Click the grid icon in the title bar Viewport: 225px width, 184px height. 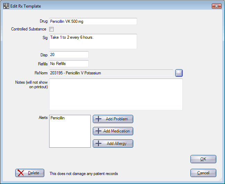(x=6, y=6)
